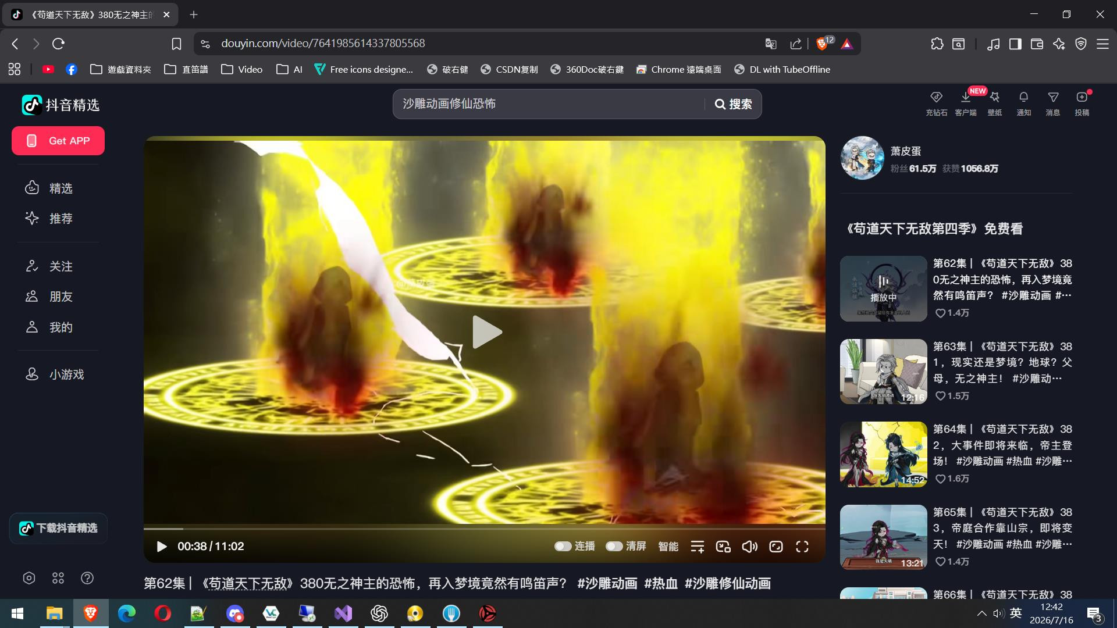This screenshot has width=1117, height=628.
Task: Click the browser back arrow
Action: (x=16, y=44)
